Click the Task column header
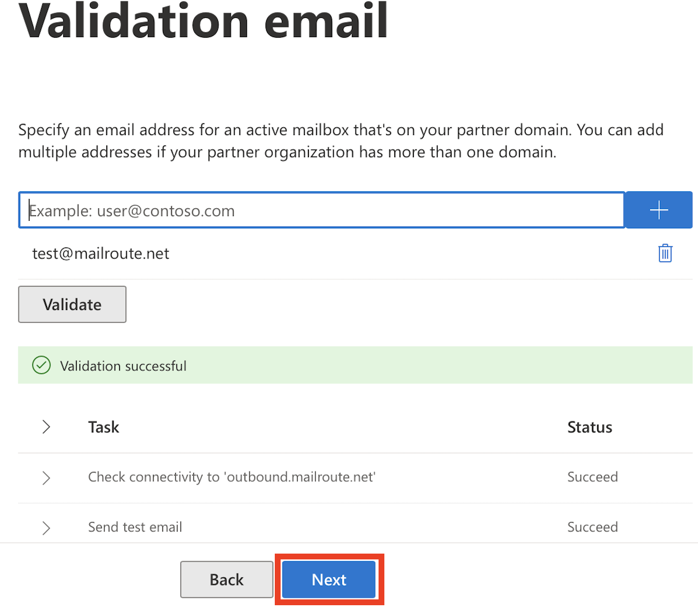The image size is (698, 611). coord(104,427)
